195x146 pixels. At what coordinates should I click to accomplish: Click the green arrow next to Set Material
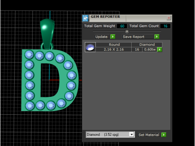click(x=164, y=135)
